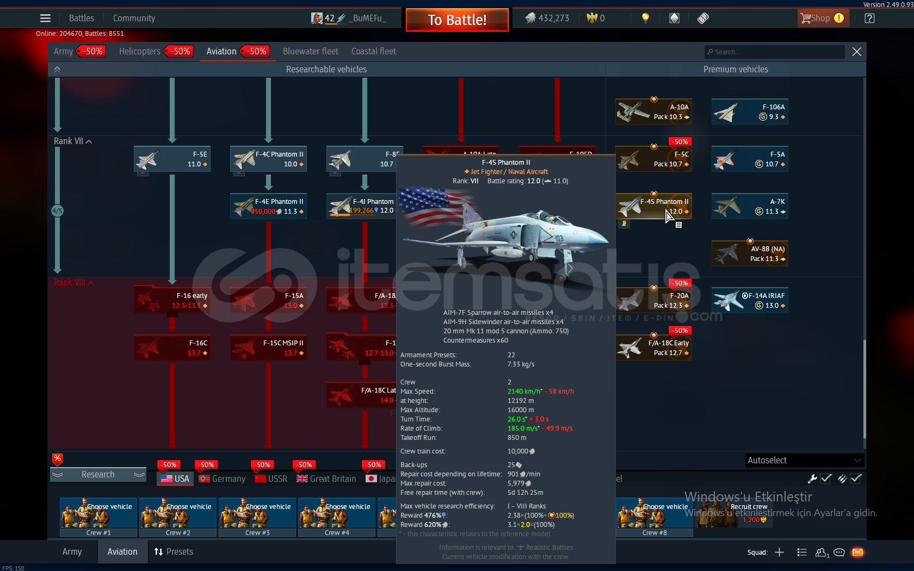Toggle the auto-refill ammunition checkbox
The image size is (914, 571).
[x=856, y=479]
